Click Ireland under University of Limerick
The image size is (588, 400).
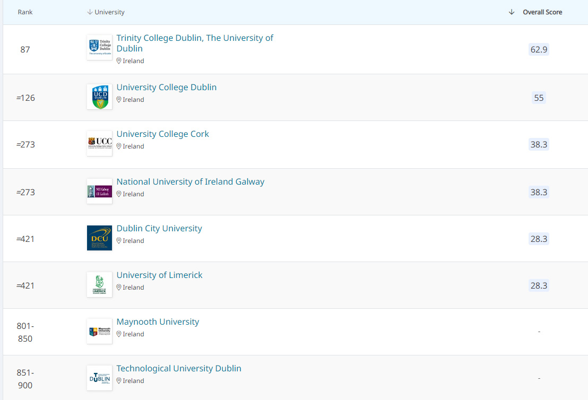point(134,287)
